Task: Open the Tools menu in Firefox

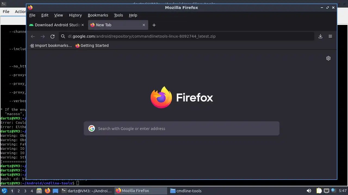Action: [118, 15]
